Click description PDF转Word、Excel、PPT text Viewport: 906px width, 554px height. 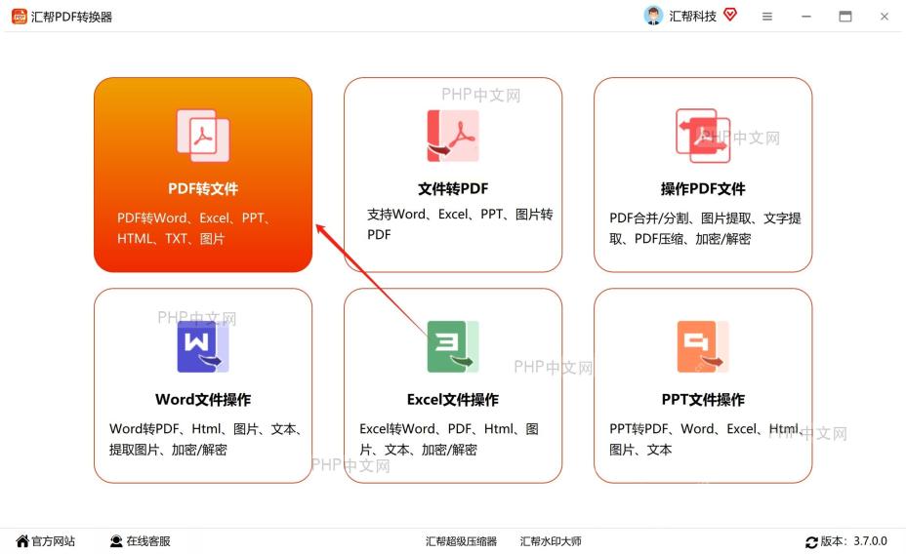click(x=194, y=228)
